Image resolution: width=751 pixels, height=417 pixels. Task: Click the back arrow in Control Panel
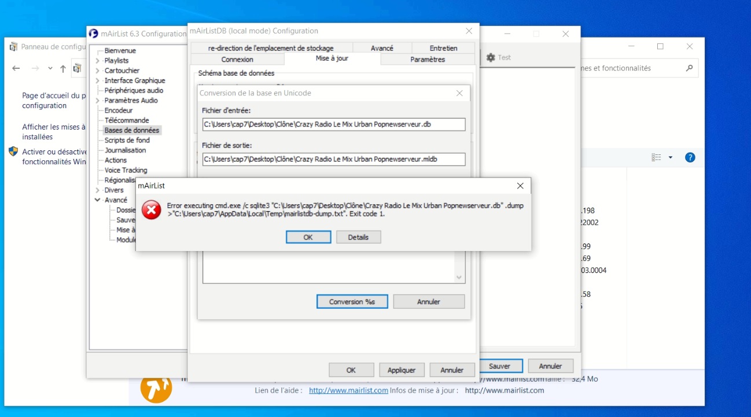click(x=16, y=68)
